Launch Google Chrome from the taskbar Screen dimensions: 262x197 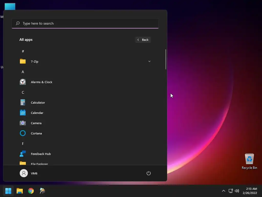pyautogui.click(x=31, y=191)
